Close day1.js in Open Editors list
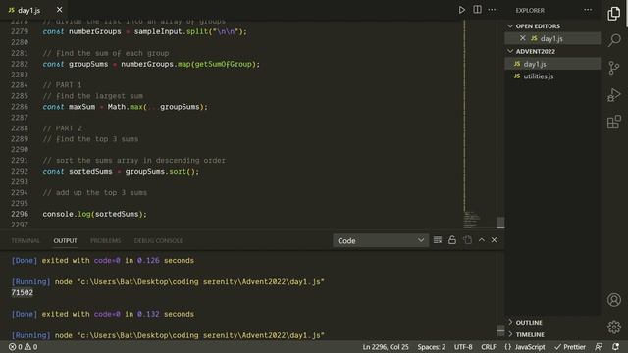This screenshot has width=628, height=353. tap(523, 38)
